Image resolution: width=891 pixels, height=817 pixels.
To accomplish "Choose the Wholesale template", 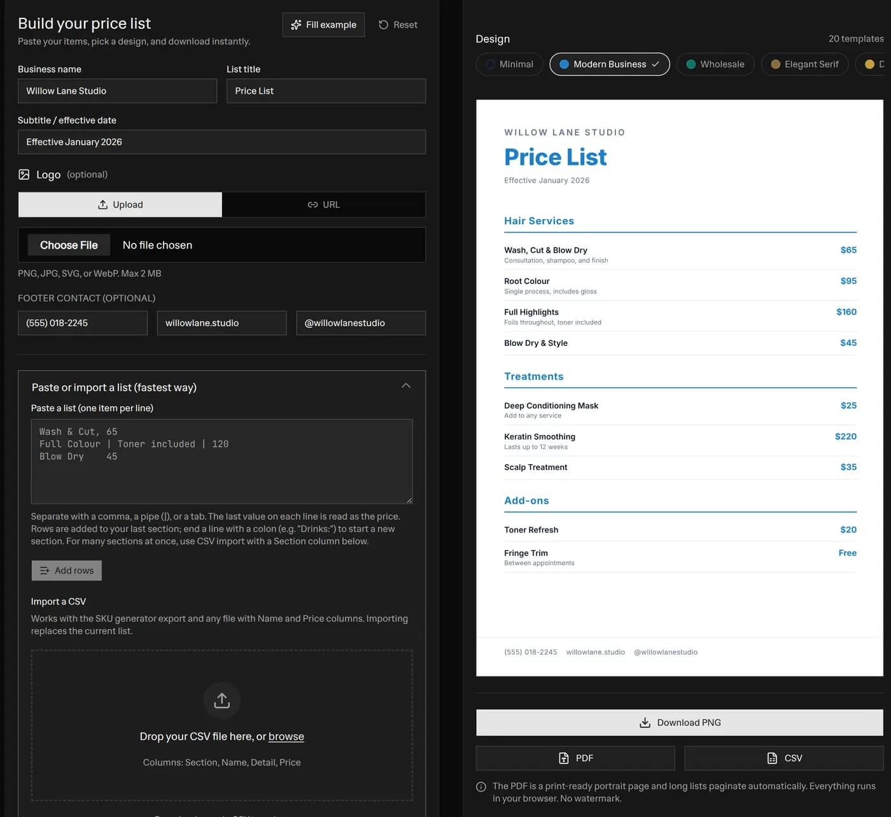I will 715,64.
